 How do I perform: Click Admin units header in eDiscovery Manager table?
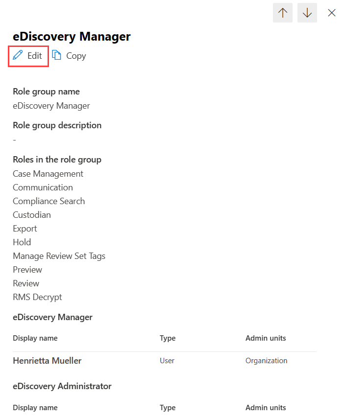tap(266, 338)
